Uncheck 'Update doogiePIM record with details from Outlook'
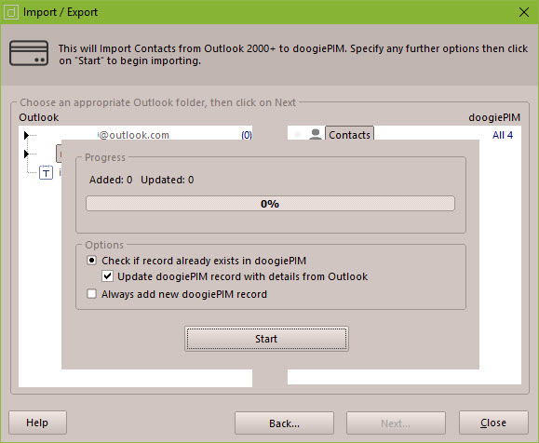Viewport: 539px width, 443px height. tap(107, 276)
